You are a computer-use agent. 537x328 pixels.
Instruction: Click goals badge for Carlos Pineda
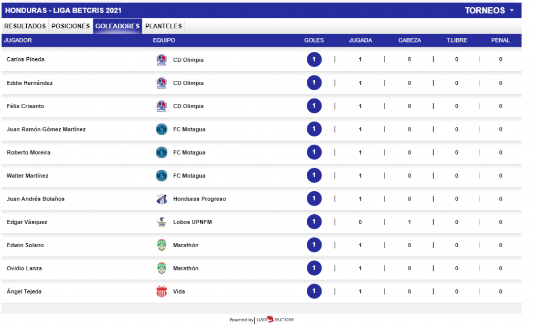click(x=314, y=59)
